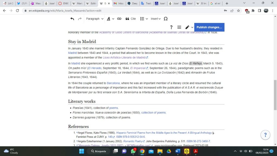The image size is (277, 156).
Task: Open page options hamburger menu
Action: (179, 27)
